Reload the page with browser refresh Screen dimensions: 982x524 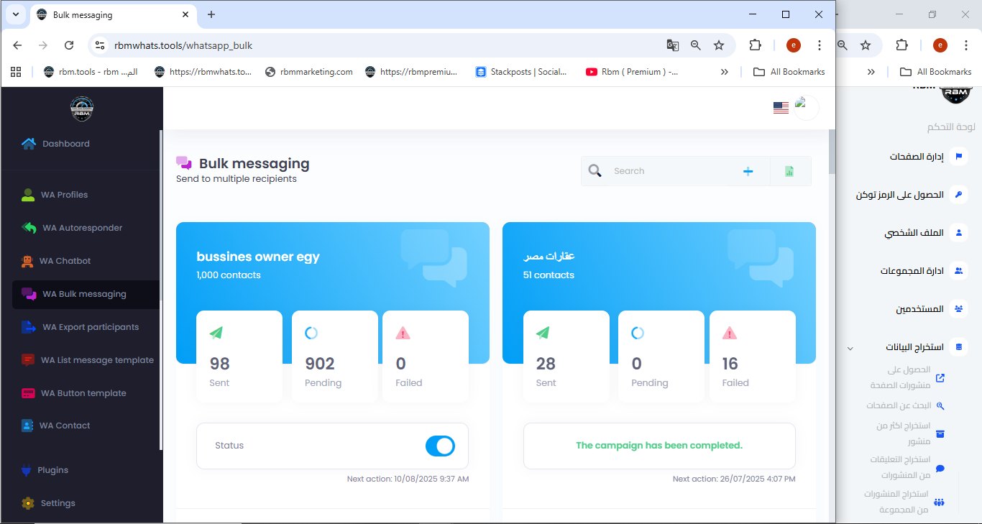click(x=69, y=45)
